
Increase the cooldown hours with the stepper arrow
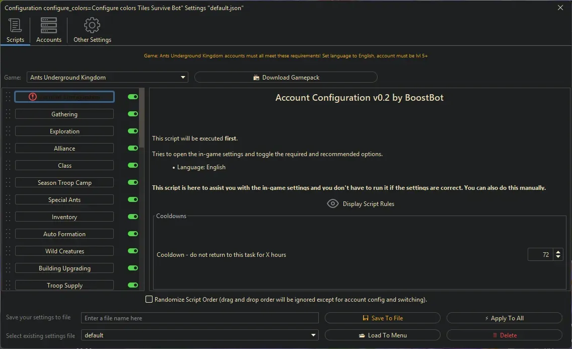pyautogui.click(x=558, y=251)
